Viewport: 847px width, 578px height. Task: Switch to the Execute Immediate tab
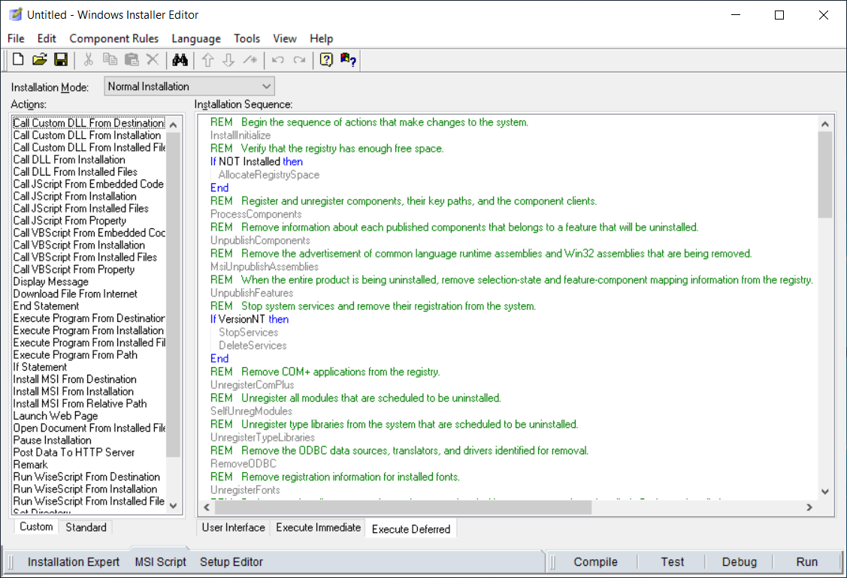pyautogui.click(x=318, y=527)
